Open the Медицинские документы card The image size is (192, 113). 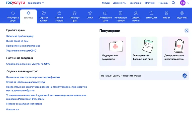point(113,51)
